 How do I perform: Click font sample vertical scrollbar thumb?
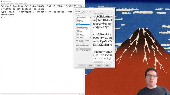point(113,28)
